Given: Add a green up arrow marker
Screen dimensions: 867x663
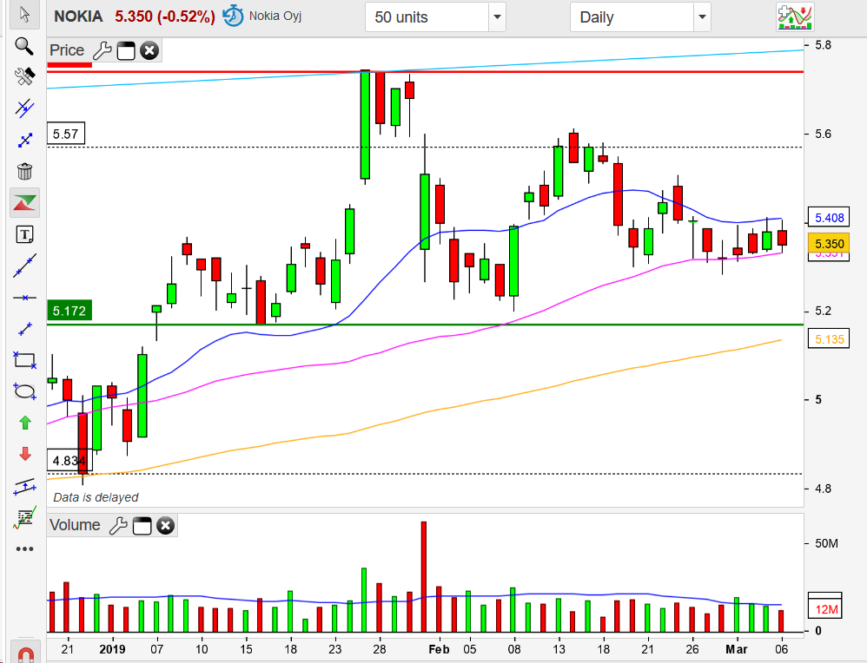Looking at the screenshot, I should coord(24,423).
